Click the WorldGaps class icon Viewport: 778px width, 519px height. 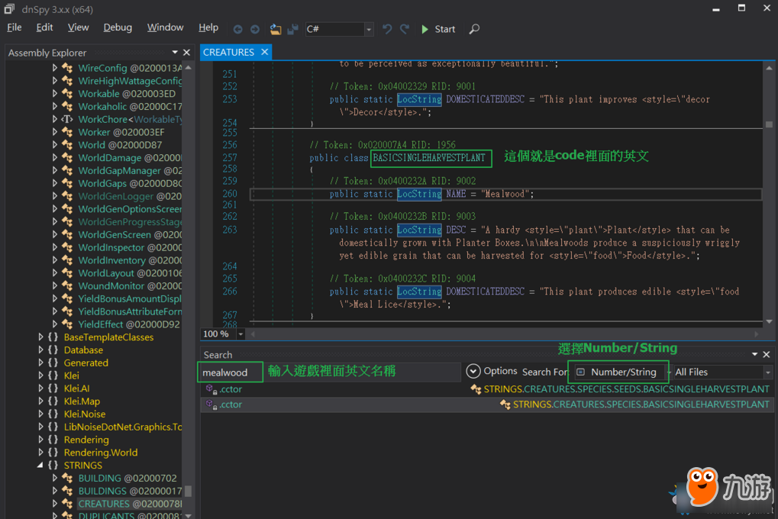(67, 184)
